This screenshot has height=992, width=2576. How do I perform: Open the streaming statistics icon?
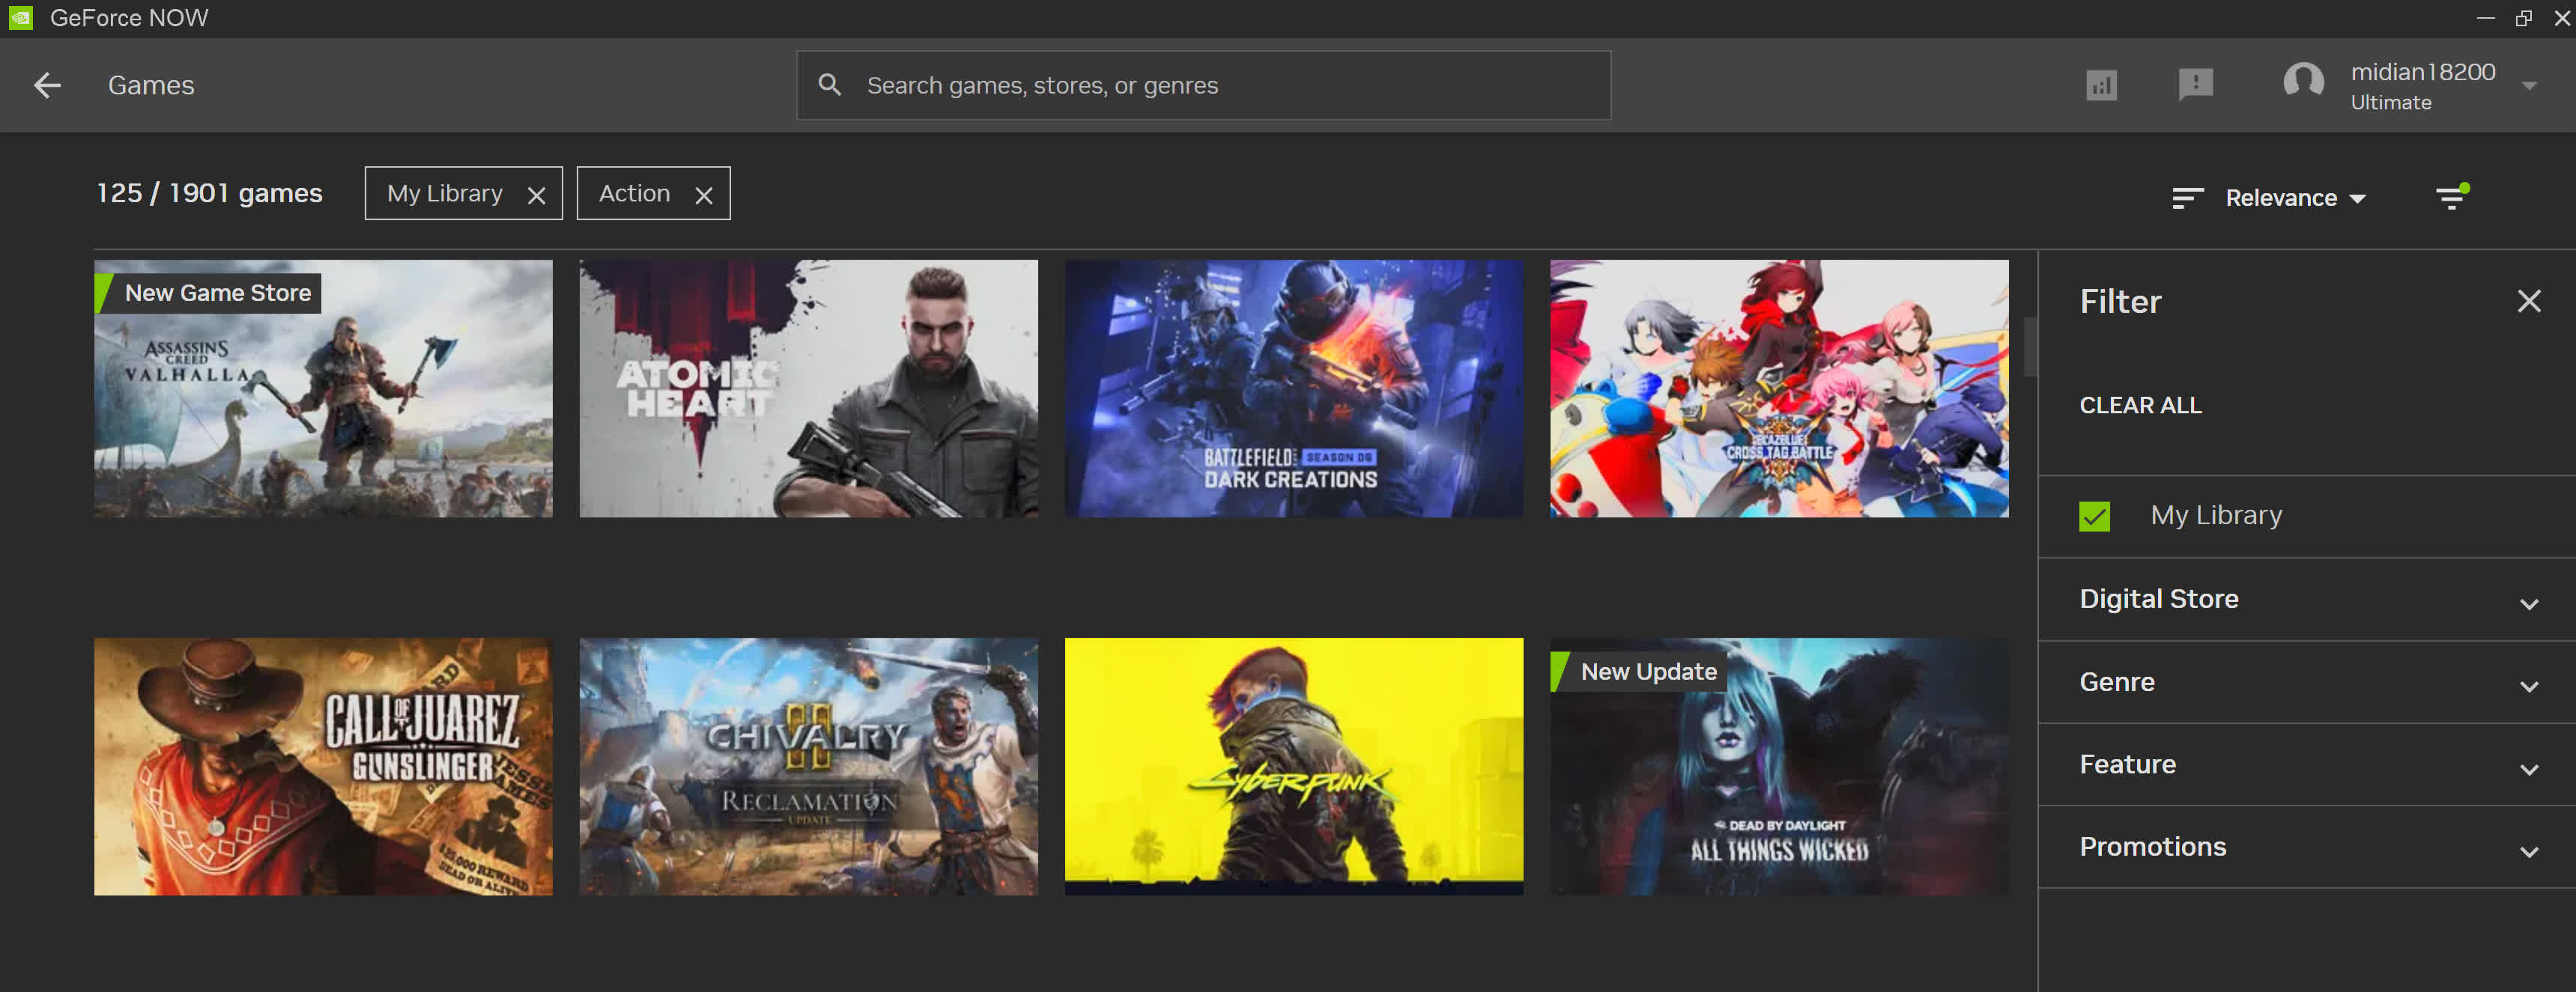(x=2101, y=85)
